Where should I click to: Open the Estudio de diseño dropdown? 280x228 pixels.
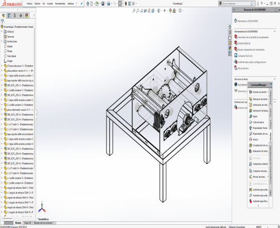(x=268, y=92)
